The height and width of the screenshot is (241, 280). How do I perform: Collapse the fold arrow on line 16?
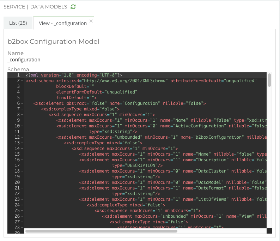[x=22, y=160]
